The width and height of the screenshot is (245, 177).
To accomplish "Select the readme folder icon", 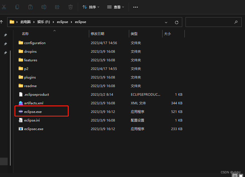I will tap(21, 85).
